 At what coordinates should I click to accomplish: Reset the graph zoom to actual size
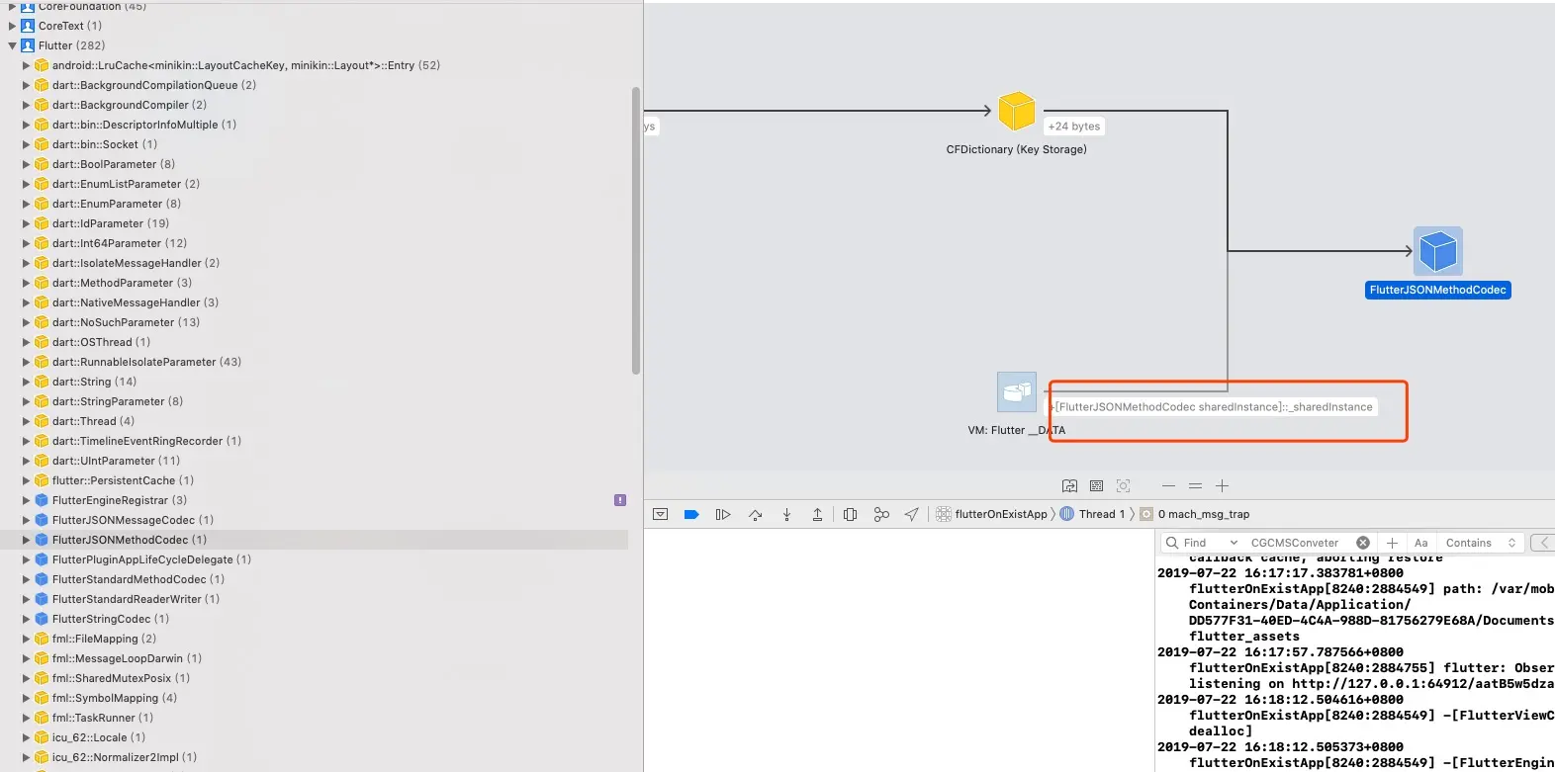point(1195,485)
